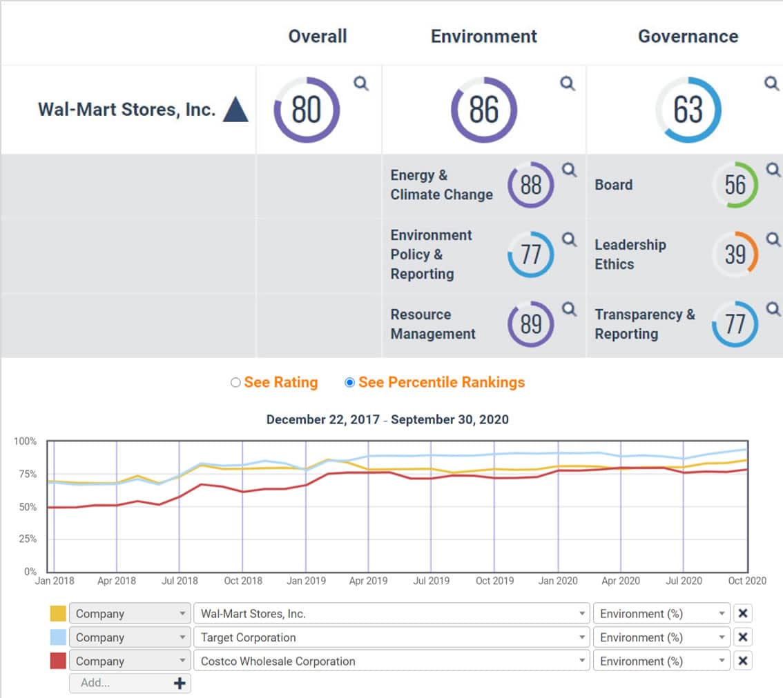Viewport: 783px width, 698px height.
Task: Remove Target Corporation row with X button
Action: 742,637
